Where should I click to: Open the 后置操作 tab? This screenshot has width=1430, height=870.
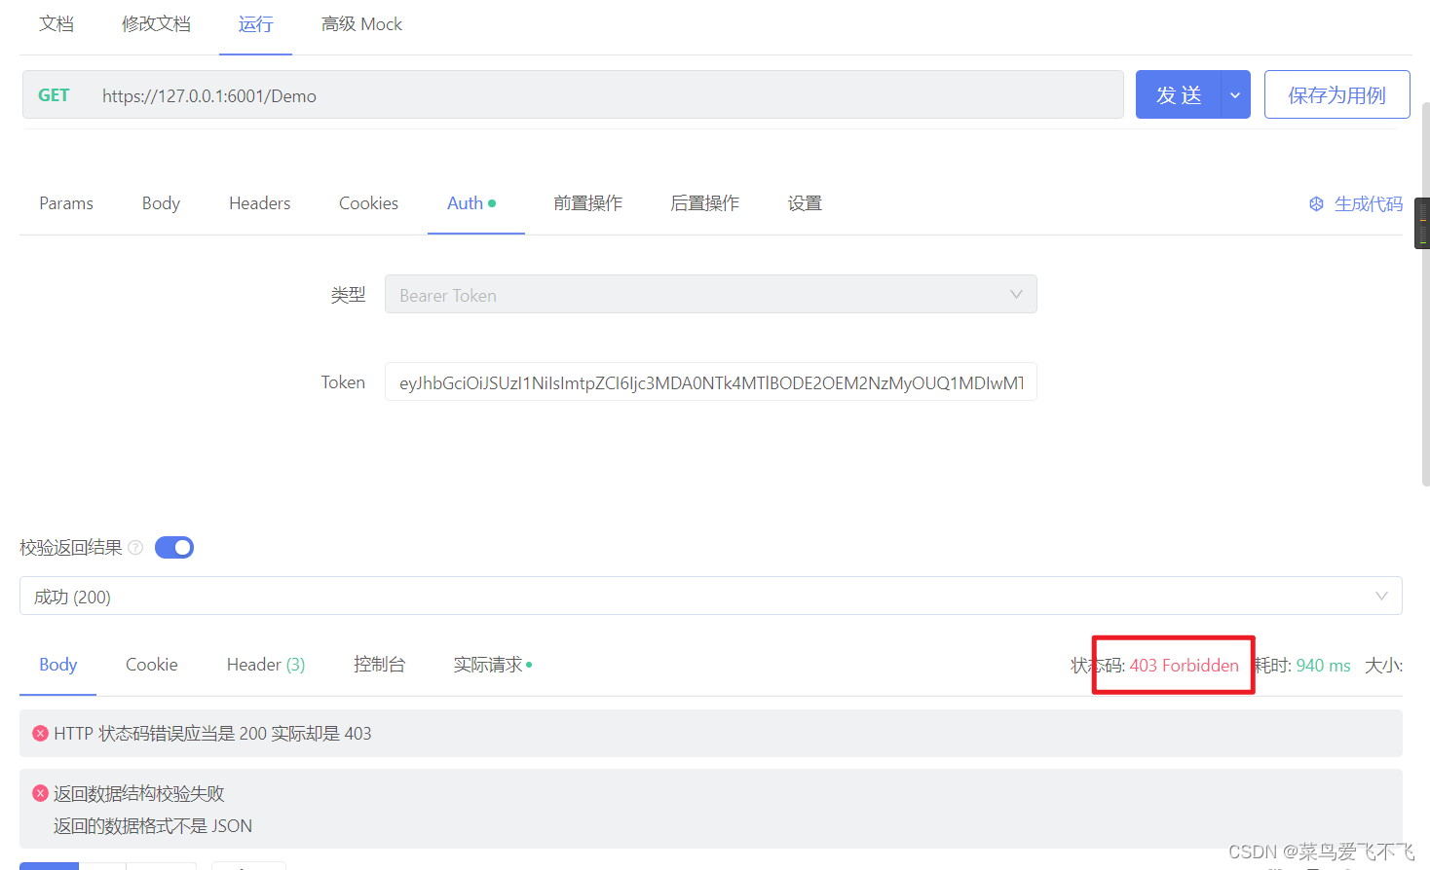coord(704,203)
